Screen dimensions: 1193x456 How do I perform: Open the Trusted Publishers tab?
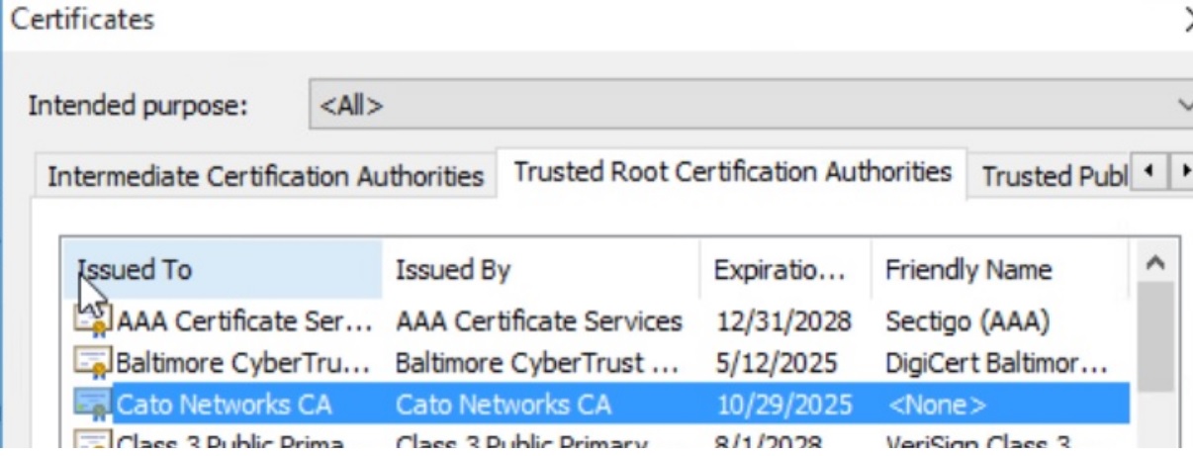point(1053,177)
